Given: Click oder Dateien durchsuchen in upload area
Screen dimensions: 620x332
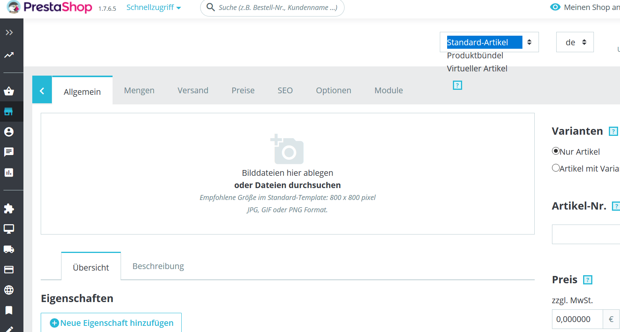Looking at the screenshot, I should pos(287,185).
